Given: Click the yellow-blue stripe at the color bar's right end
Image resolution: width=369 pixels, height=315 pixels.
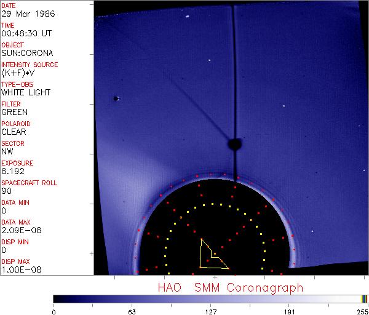Looking at the screenshot, I should (364, 298).
